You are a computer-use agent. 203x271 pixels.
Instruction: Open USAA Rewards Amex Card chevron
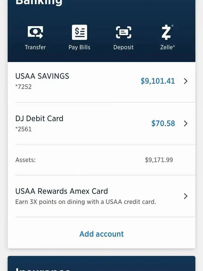(x=186, y=196)
